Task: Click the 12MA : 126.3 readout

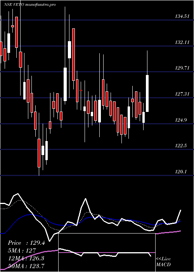Action: pyautogui.click(x=26, y=258)
